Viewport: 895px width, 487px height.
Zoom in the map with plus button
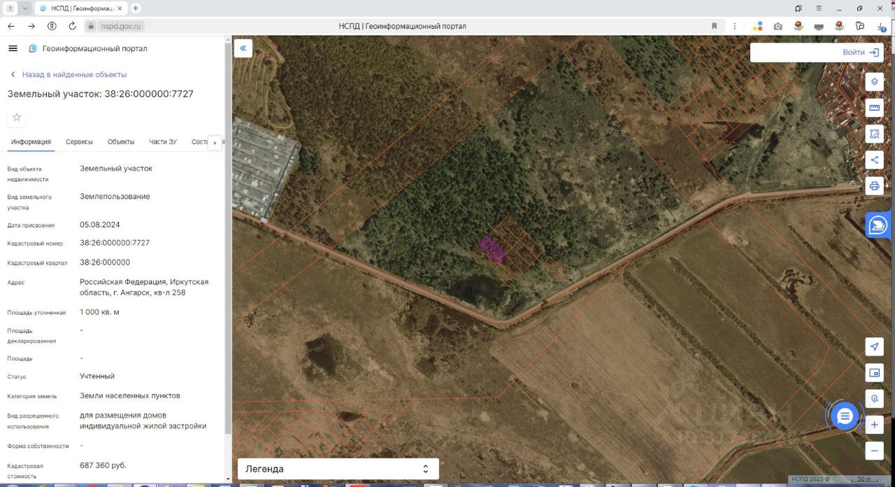click(874, 425)
